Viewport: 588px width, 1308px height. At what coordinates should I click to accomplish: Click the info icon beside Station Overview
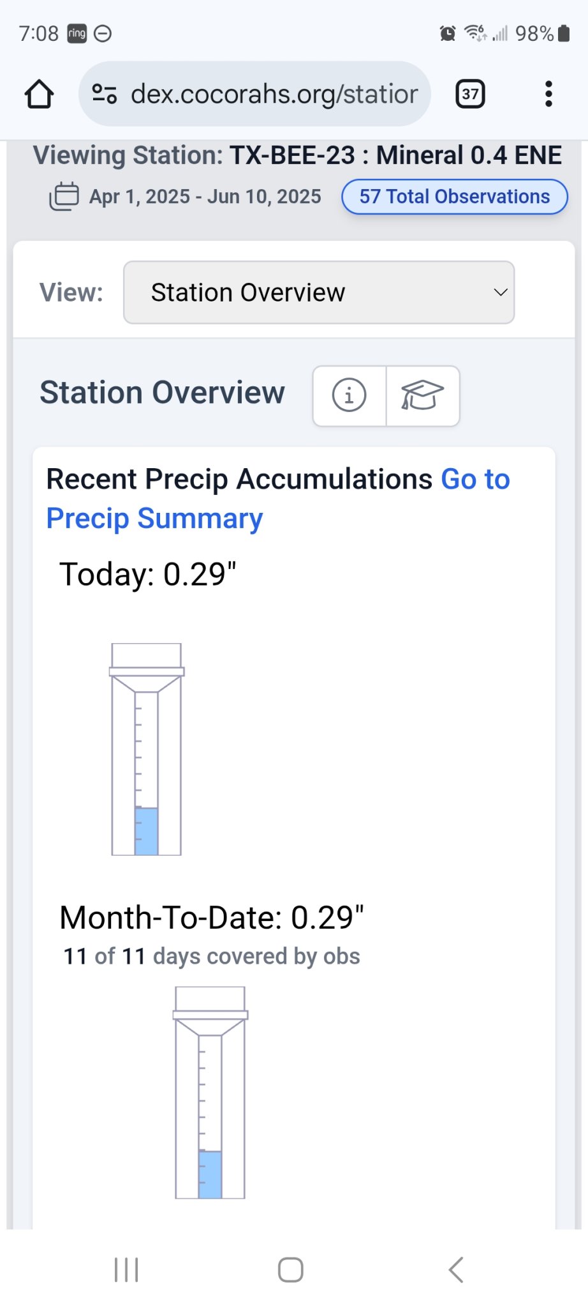[x=349, y=395]
